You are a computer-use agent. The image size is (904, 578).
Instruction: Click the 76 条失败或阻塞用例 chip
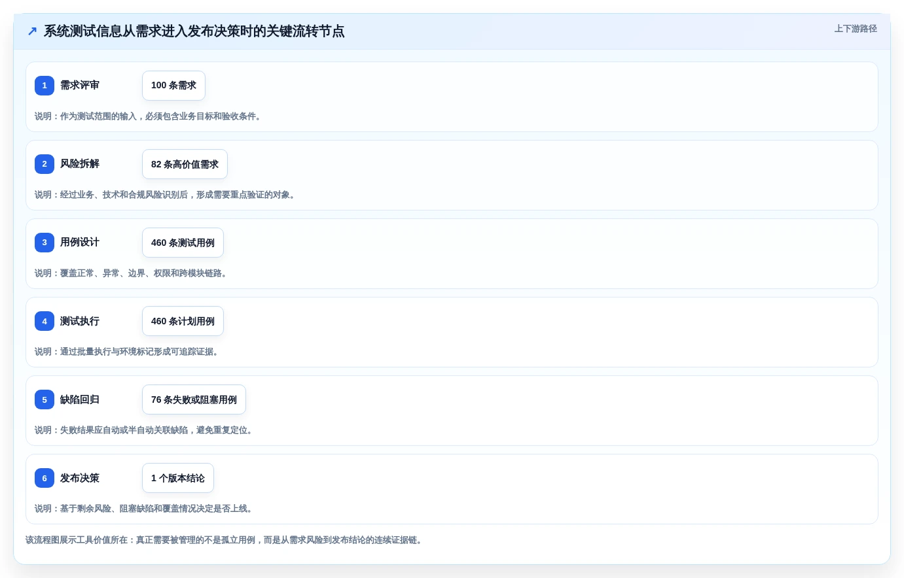(x=194, y=399)
